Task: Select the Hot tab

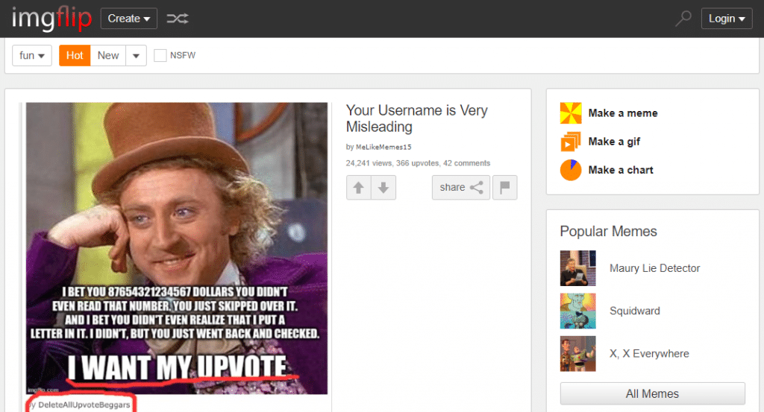Action: (x=75, y=55)
